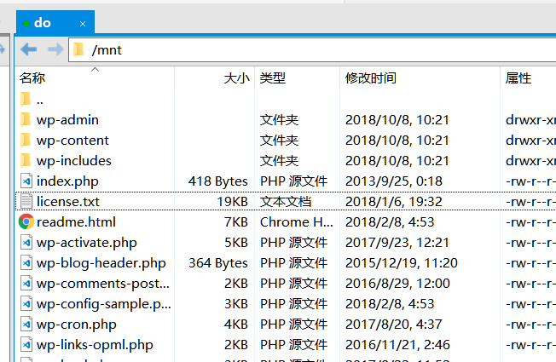Click the wp-includes folder icon
Image resolution: width=556 pixels, height=362 pixels.
(x=26, y=161)
